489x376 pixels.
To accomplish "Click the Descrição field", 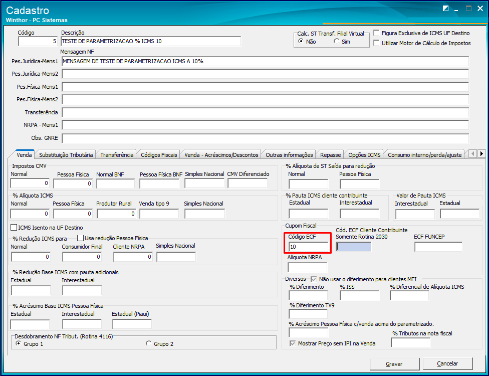I will (151, 41).
